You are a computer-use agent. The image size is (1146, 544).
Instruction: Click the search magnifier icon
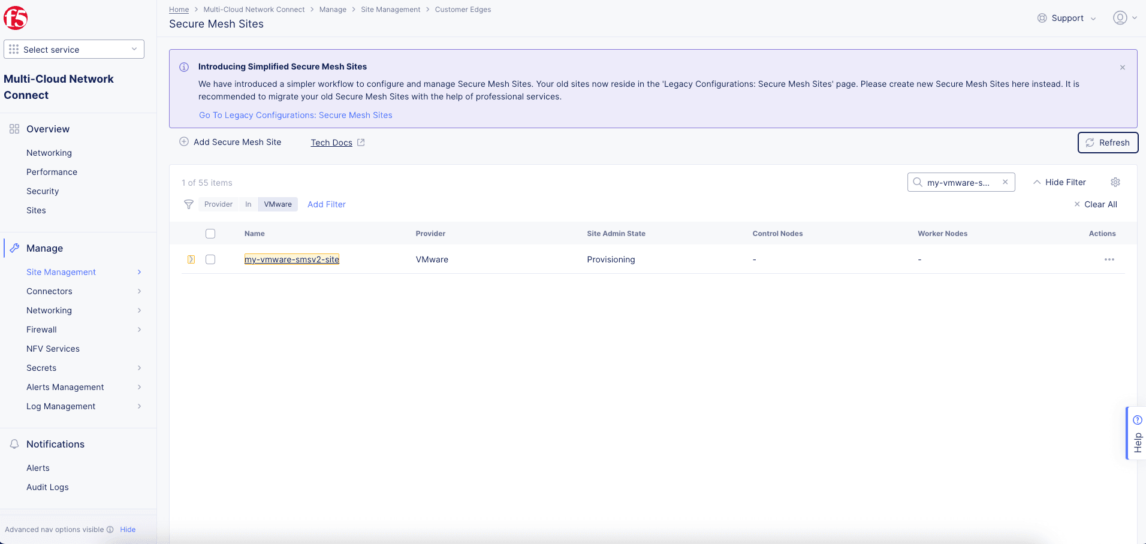[918, 182]
